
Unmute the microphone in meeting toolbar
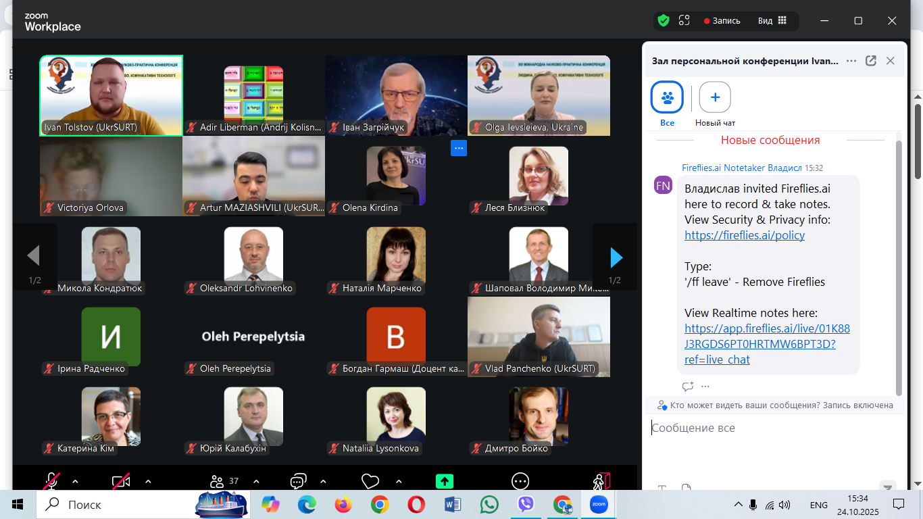[x=51, y=481]
